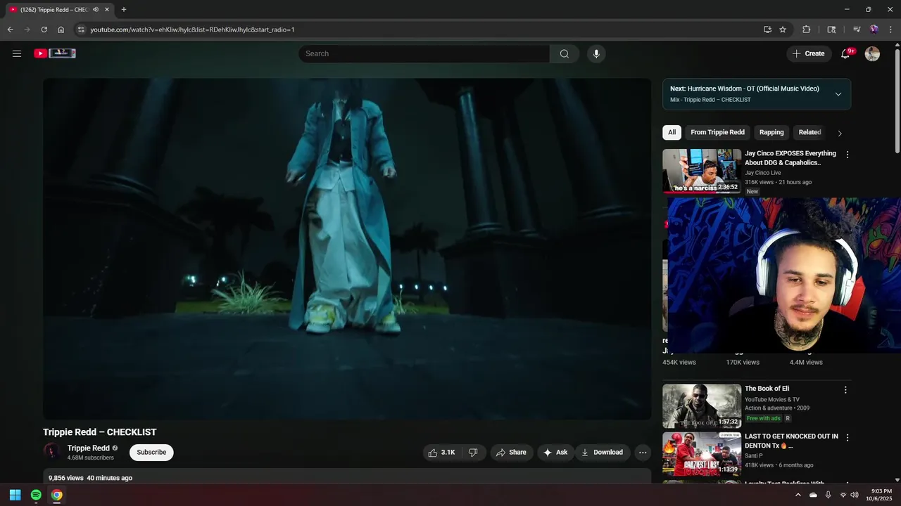Open options for The Book of Eli

(x=845, y=390)
